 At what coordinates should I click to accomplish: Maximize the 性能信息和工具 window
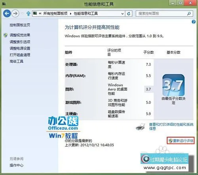181,3
